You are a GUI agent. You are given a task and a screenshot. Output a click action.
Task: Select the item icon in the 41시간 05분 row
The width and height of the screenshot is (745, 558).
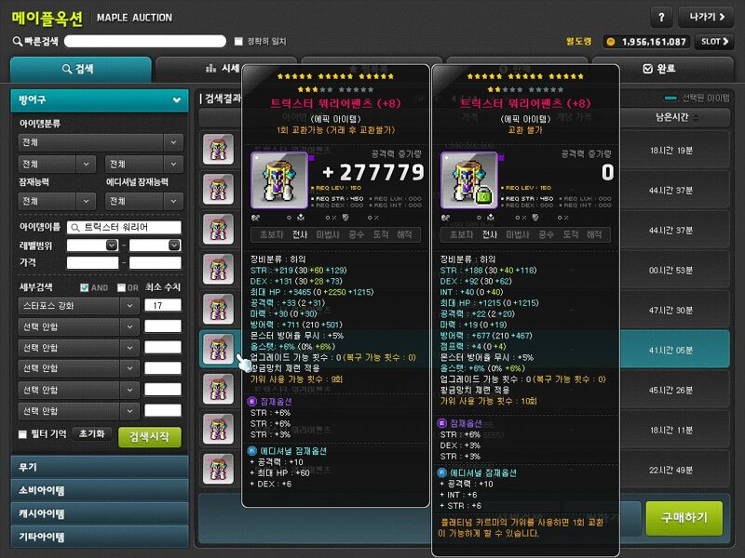(218, 349)
